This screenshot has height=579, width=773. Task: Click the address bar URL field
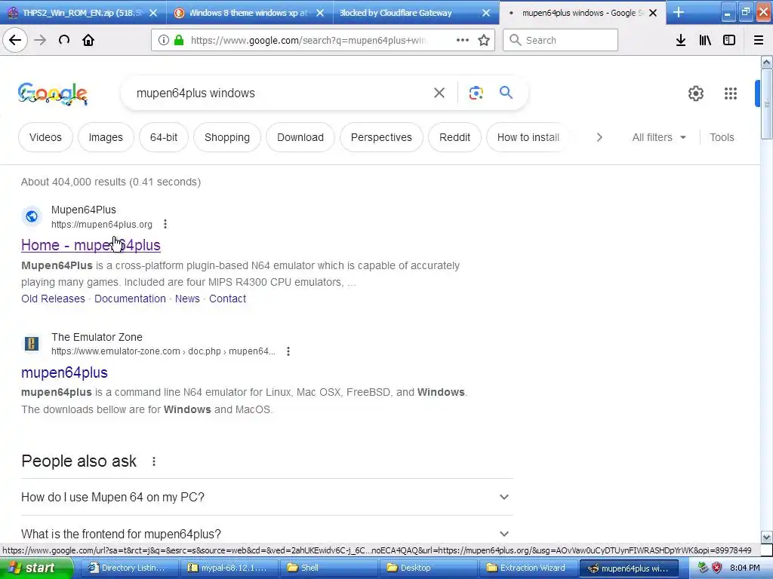click(310, 40)
